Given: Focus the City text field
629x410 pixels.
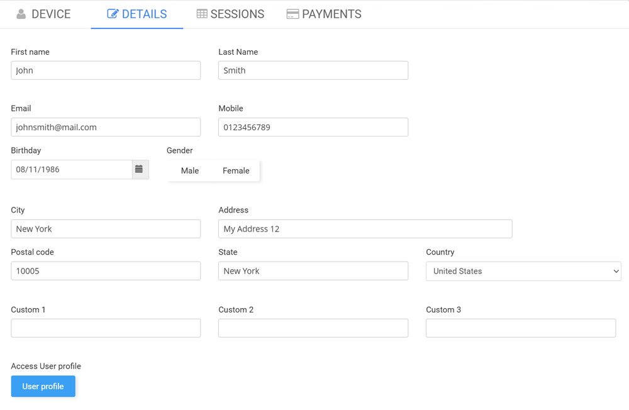Looking at the screenshot, I should tap(106, 229).
